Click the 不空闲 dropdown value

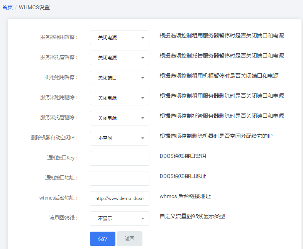click(105, 138)
